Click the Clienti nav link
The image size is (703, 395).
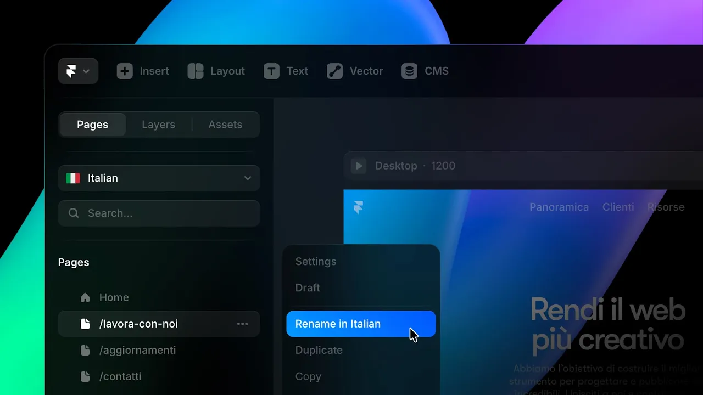(618, 207)
